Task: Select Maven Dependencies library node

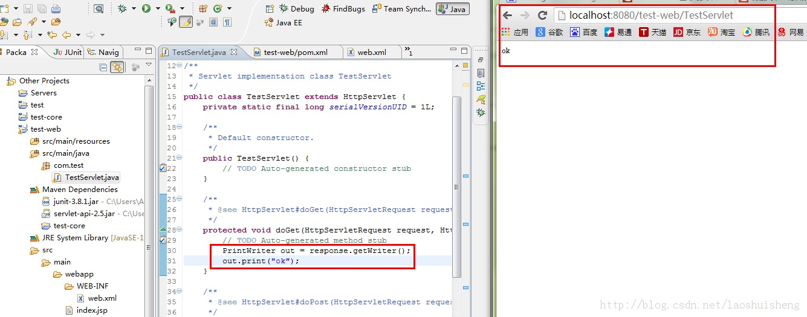Action: (x=74, y=189)
